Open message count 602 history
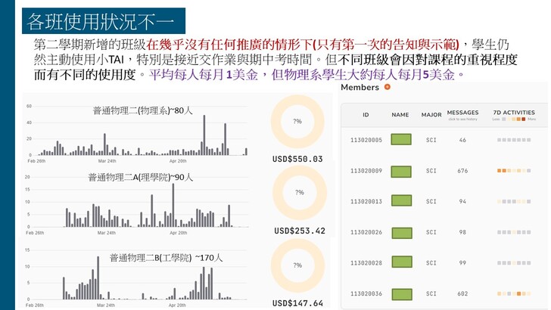Screen dimensions: 551x310 462,293
